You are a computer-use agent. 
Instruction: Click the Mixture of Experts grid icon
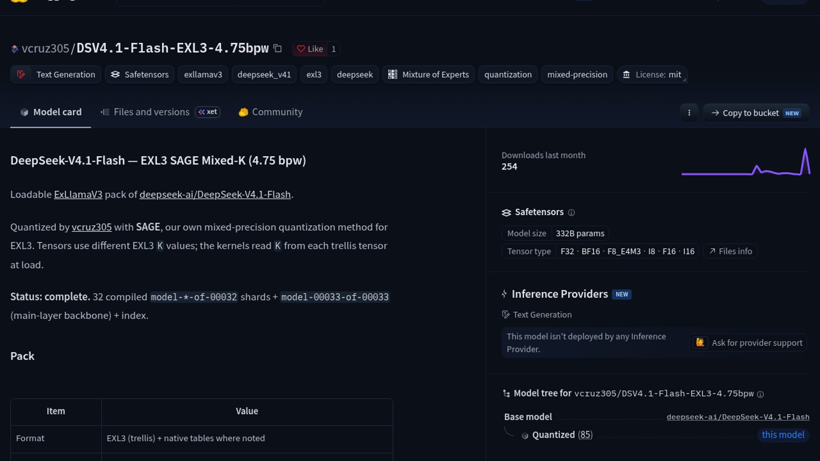392,74
